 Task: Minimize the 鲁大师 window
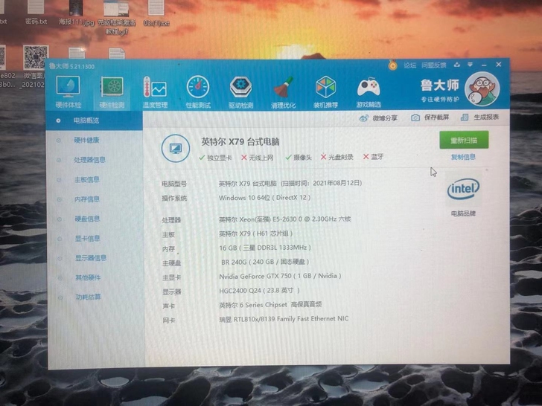[484, 65]
